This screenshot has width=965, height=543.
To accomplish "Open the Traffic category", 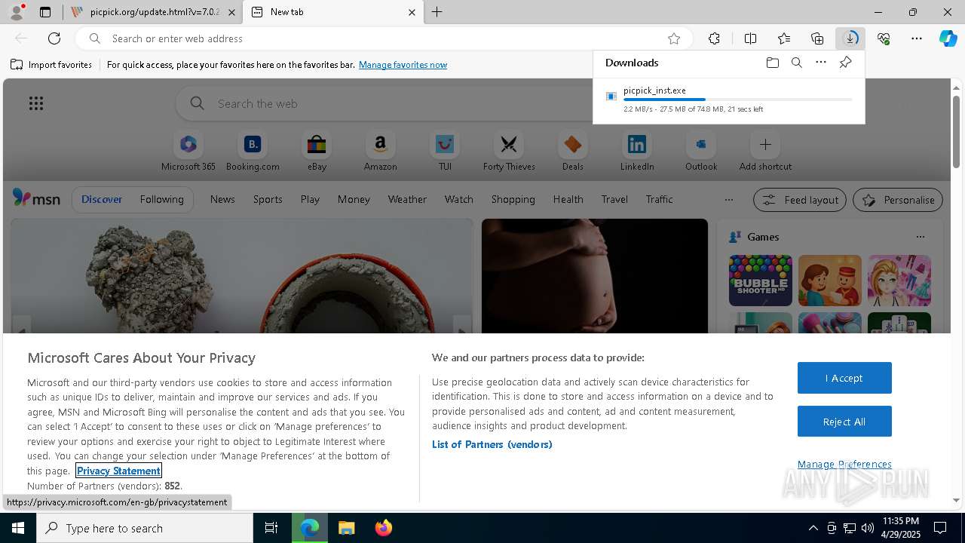I will 659,199.
